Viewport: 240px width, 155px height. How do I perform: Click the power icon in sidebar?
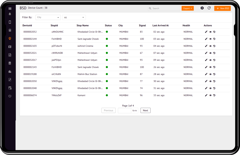coord(10,96)
